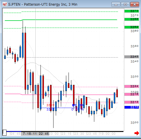Click the red 3310 order label on chart
The image size is (141, 139).
[x=50, y=105]
